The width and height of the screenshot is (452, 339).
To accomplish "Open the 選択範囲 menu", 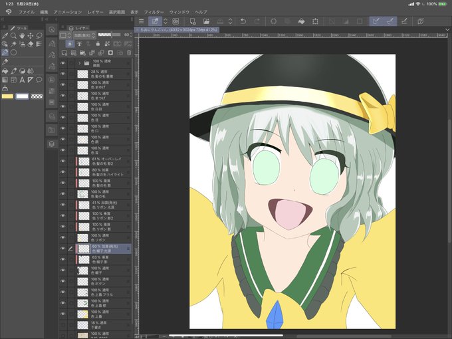I will [117, 12].
